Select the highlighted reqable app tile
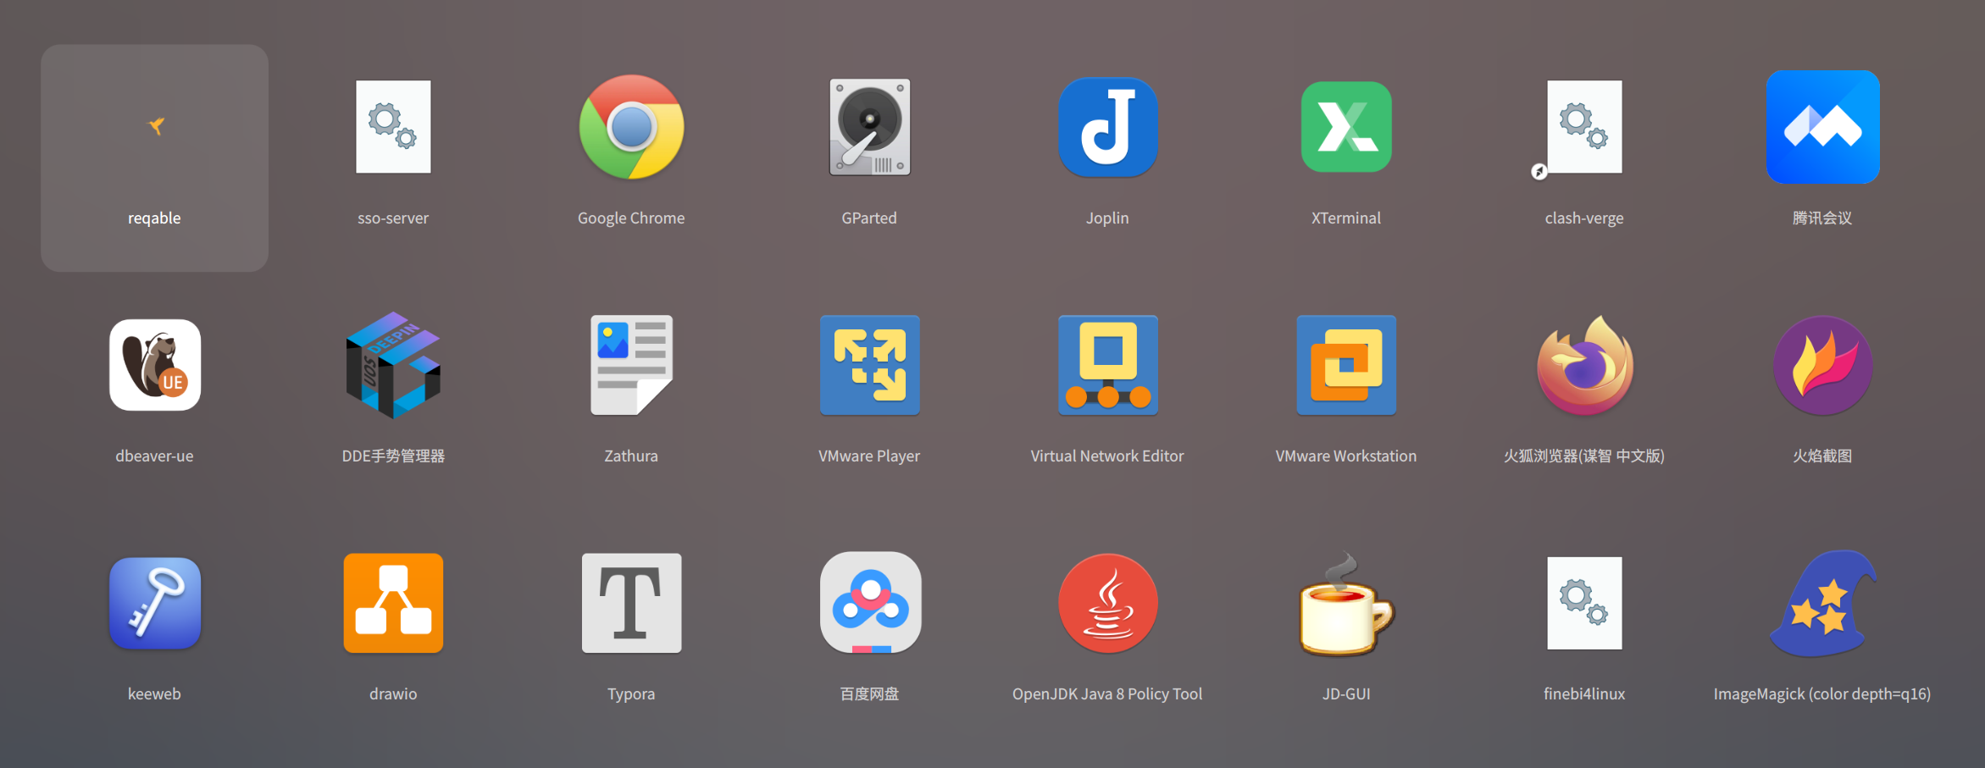Viewport: 1985px width, 768px height. click(x=155, y=158)
